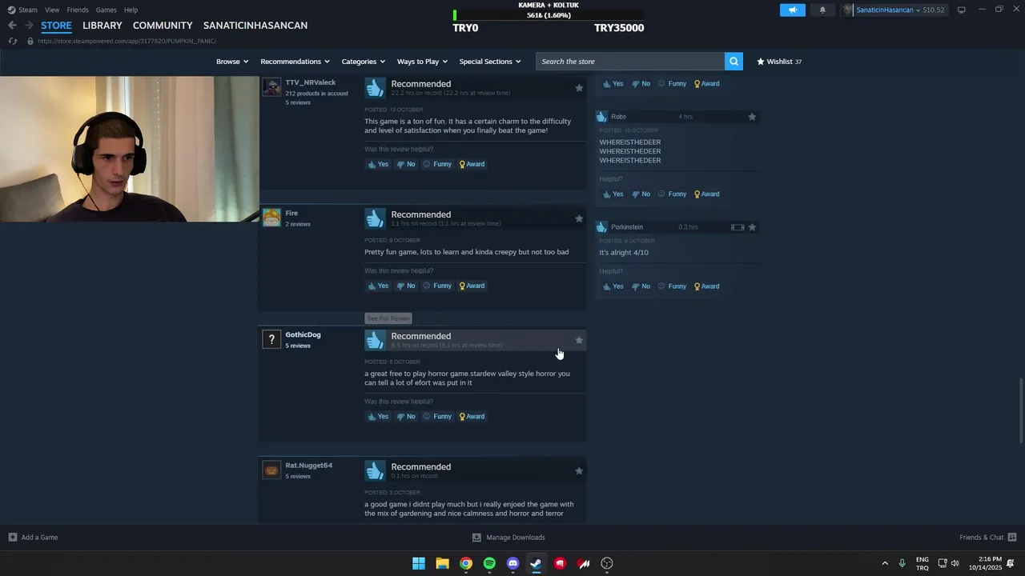
Task: Open the View menu
Action: (x=52, y=10)
